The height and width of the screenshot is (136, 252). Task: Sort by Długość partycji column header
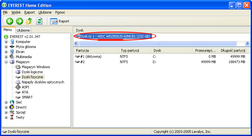click(x=232, y=50)
